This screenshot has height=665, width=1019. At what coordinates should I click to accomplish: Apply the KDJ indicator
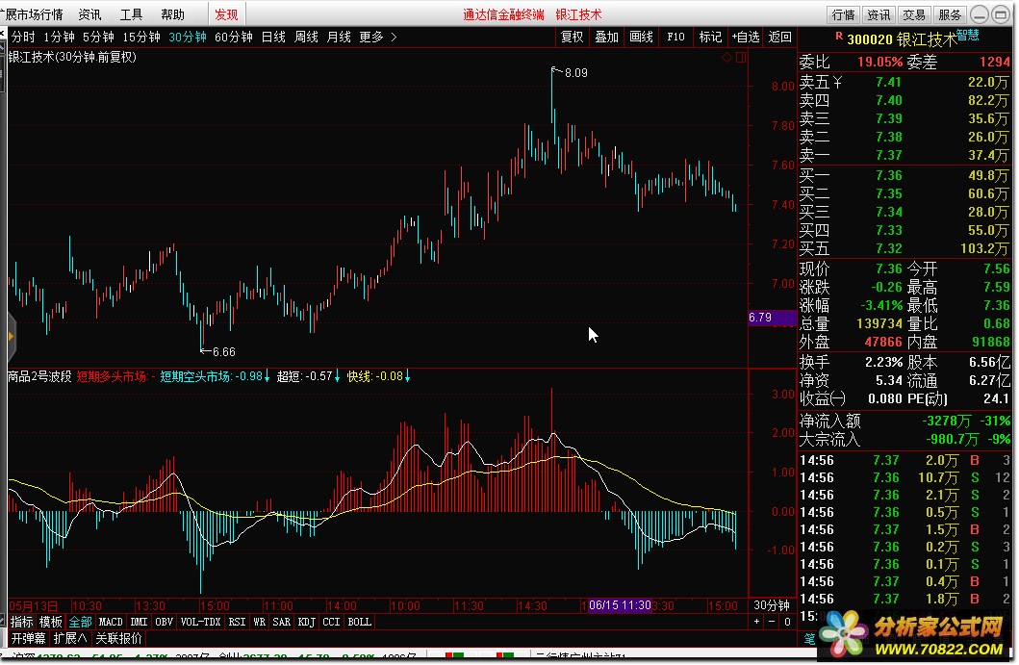click(x=307, y=622)
